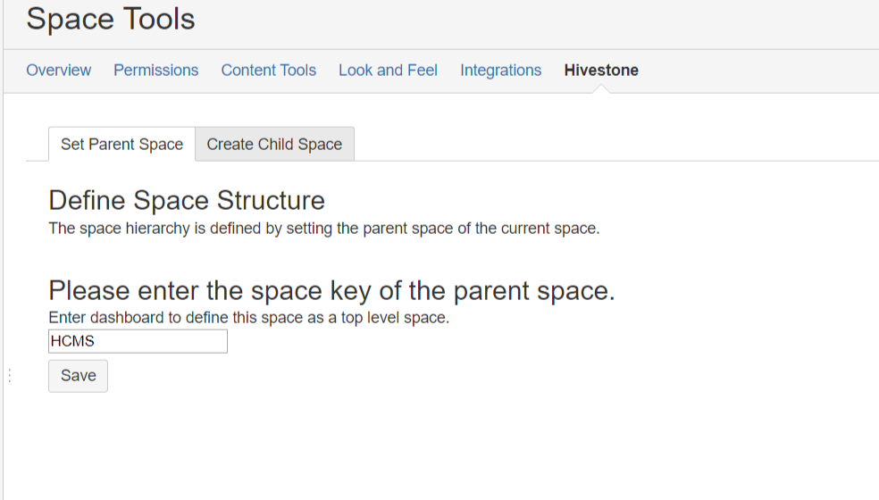The height and width of the screenshot is (500, 879).
Task: Select the Integrations tab
Action: pyautogui.click(x=500, y=71)
